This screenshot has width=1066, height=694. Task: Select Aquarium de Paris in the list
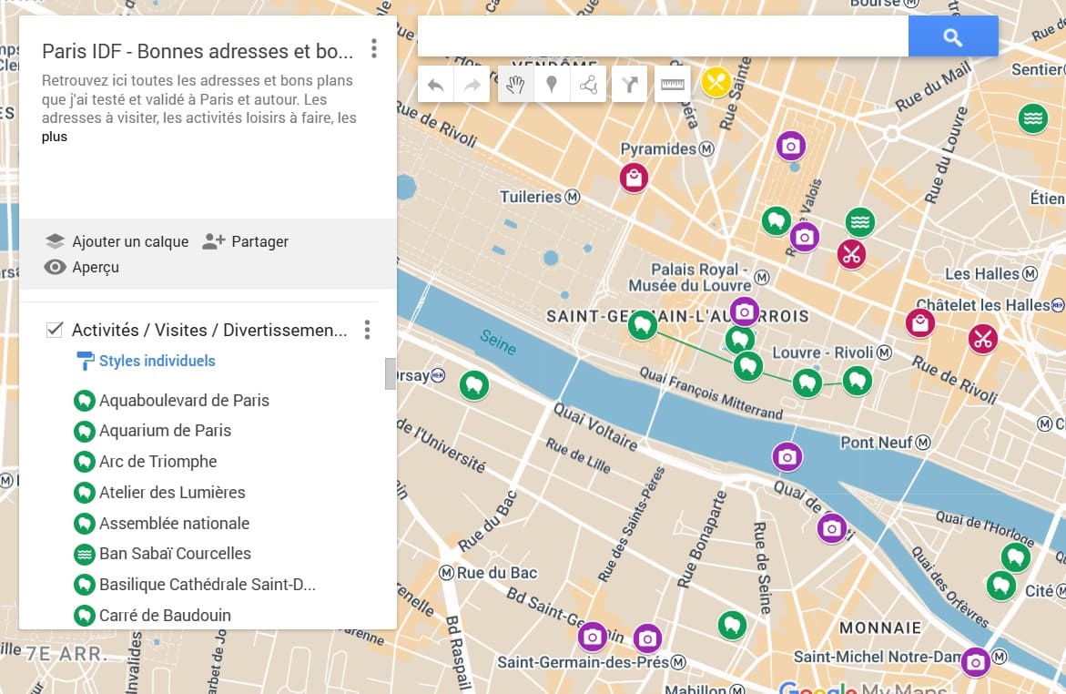tap(165, 431)
